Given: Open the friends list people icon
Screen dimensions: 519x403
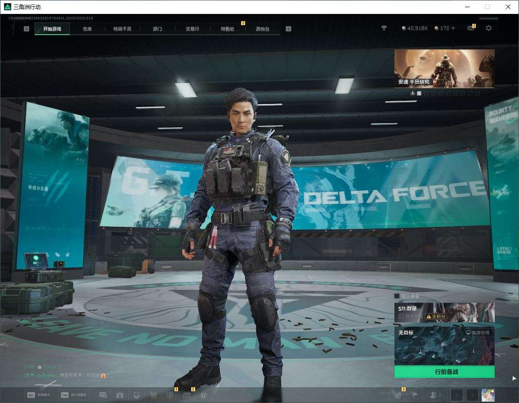Looking at the screenshot, I should pos(433,395).
